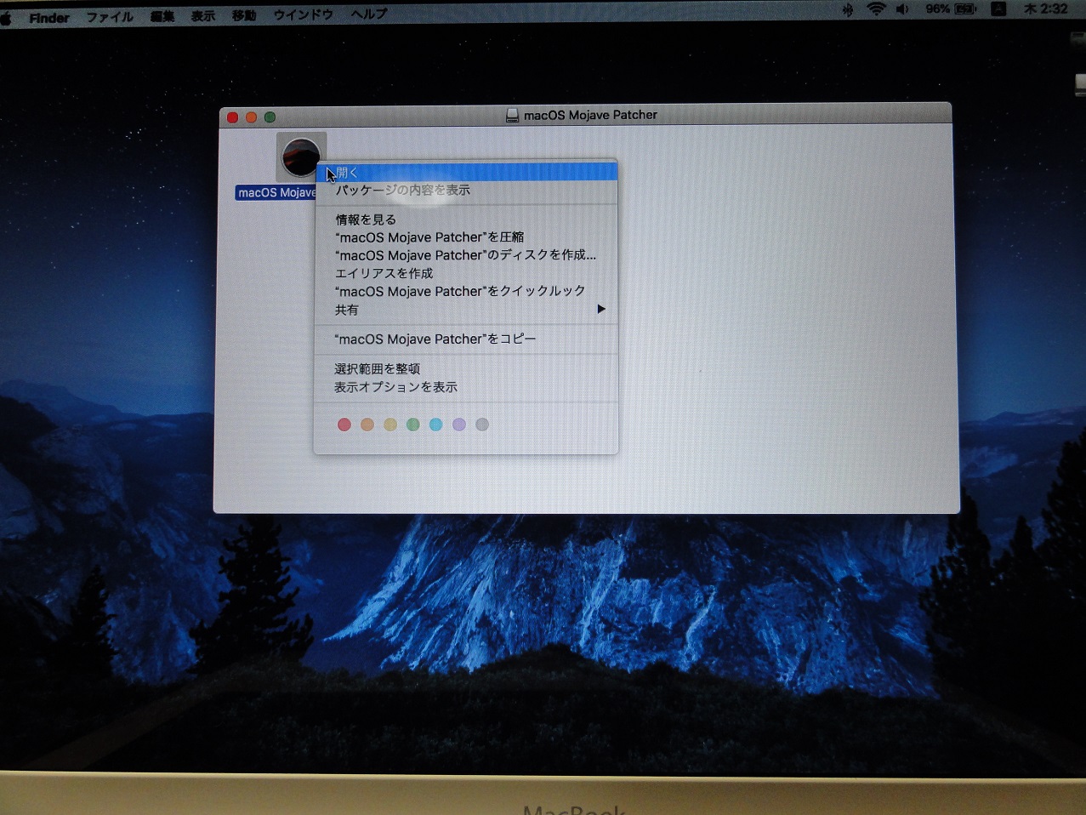
Task: Choose 開く in the context menu
Action: pyautogui.click(x=466, y=173)
